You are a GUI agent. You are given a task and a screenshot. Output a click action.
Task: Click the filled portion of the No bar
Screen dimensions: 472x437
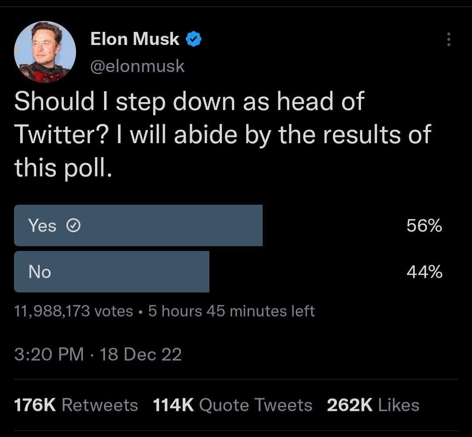tap(111, 272)
